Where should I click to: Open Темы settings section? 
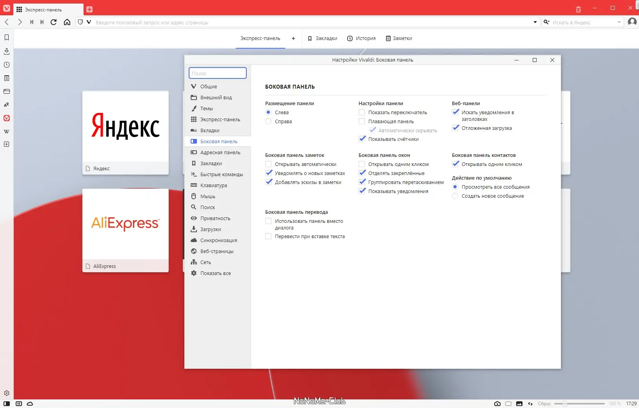[x=218, y=109]
